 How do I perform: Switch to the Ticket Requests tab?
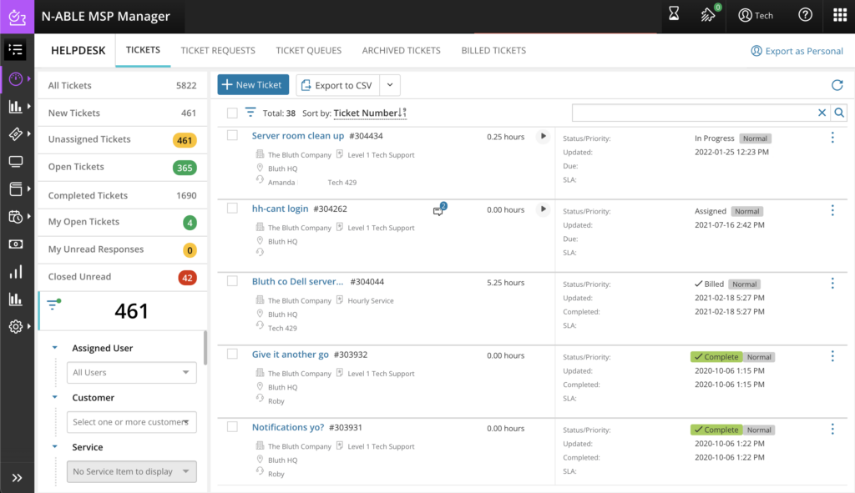pyautogui.click(x=218, y=51)
